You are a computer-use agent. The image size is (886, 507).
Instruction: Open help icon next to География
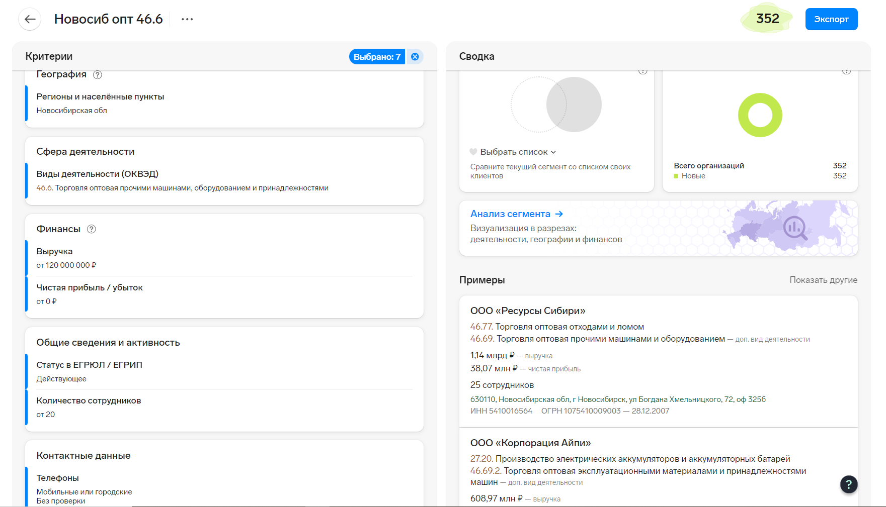point(98,75)
